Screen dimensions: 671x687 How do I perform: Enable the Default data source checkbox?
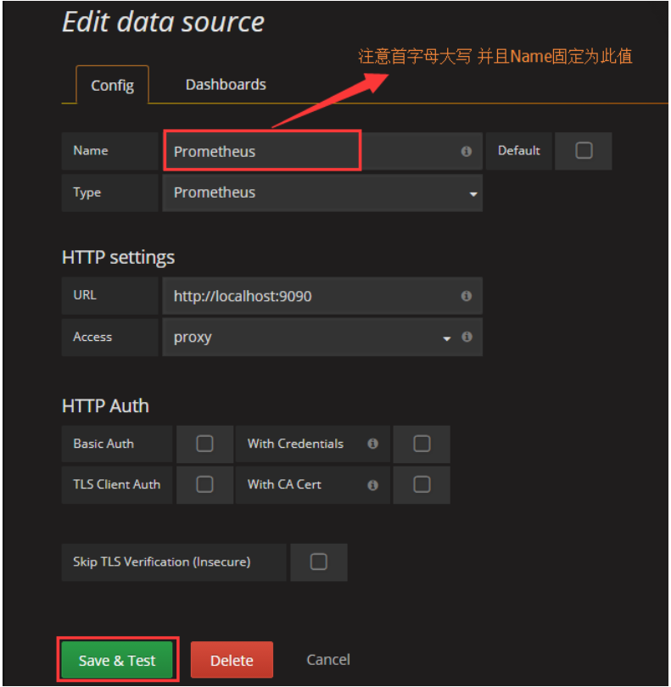coord(584,151)
